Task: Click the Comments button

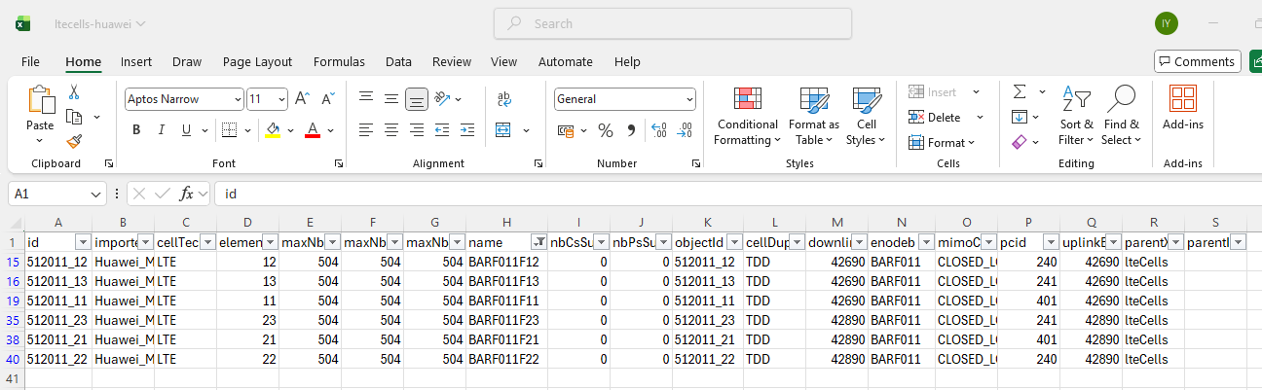Action: [x=1197, y=61]
